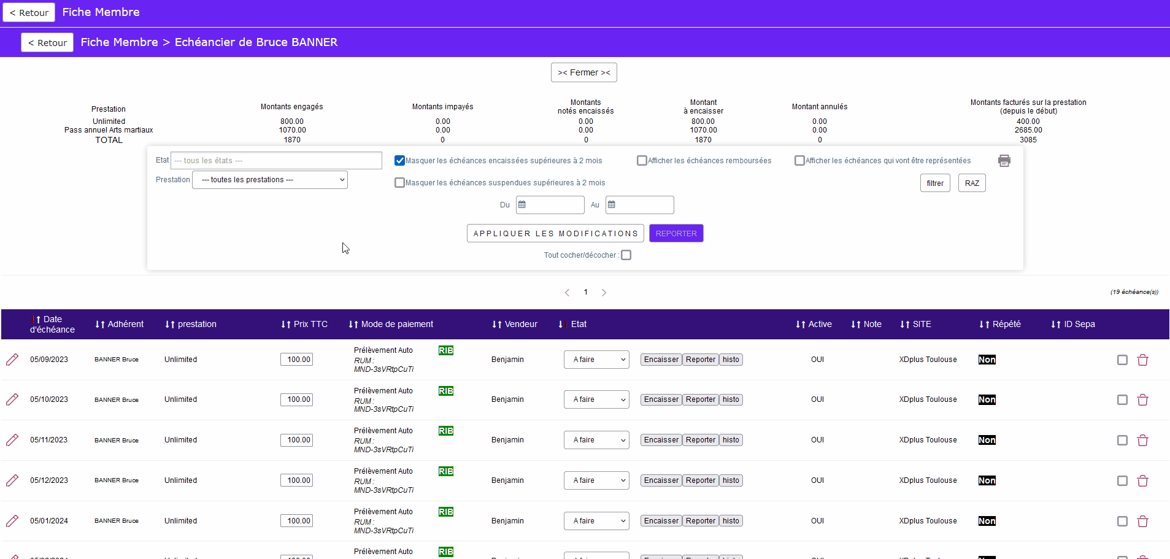Screen dimensions: 1170x559
Task: Click the printer icon in filter panel
Action: (1004, 161)
